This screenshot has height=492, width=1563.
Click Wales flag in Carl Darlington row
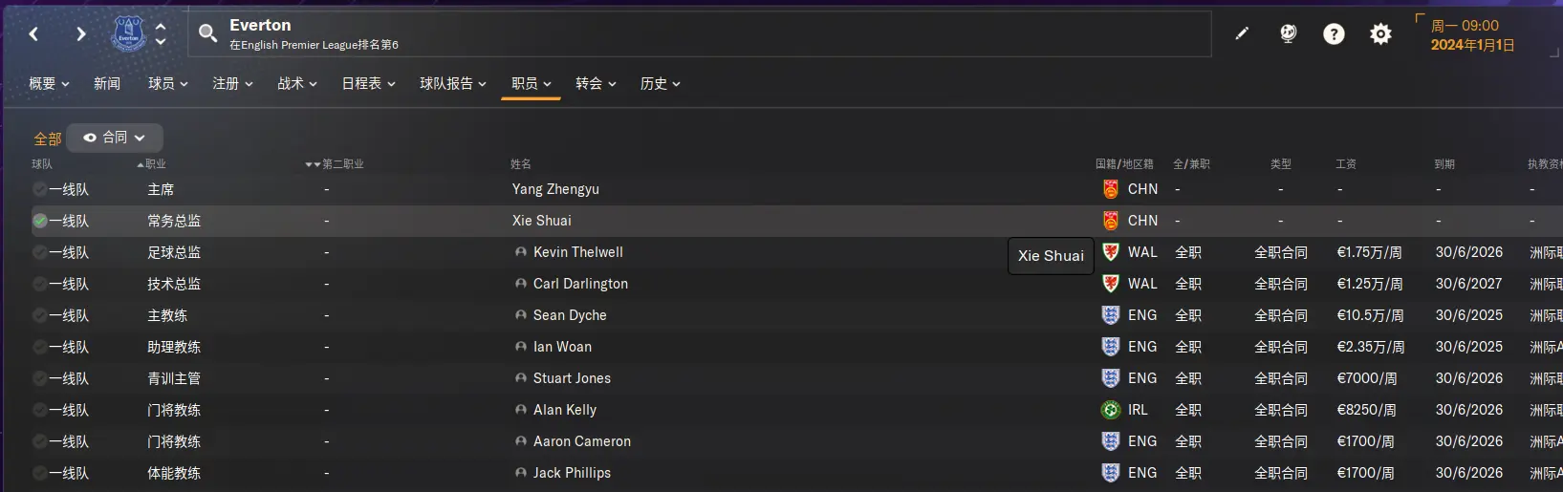(1110, 284)
